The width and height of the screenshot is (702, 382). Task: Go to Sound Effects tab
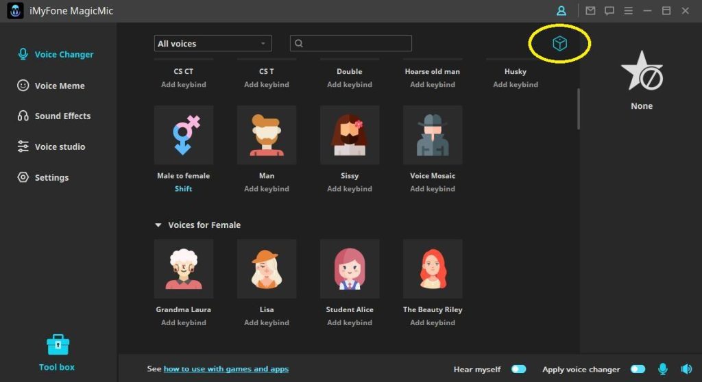point(53,116)
